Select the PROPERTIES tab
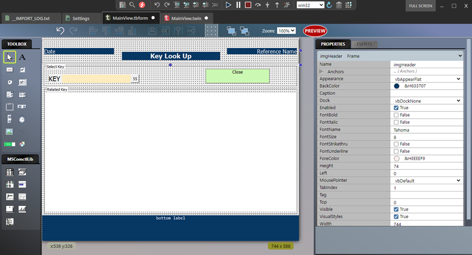This screenshot has height=255, width=472. point(333,44)
